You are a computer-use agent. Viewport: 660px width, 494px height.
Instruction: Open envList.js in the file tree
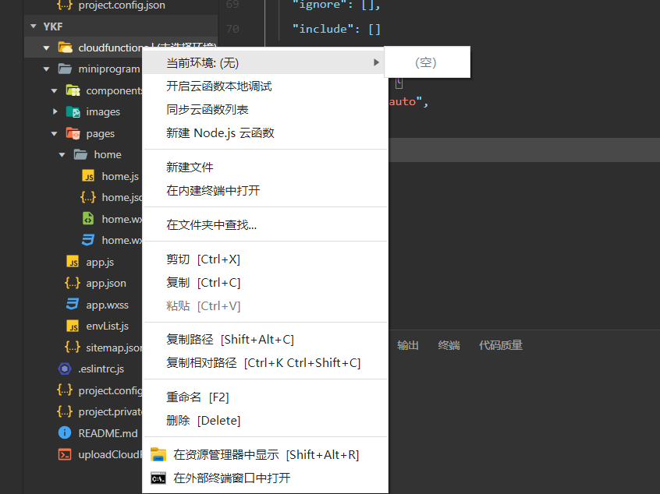pyautogui.click(x=108, y=326)
